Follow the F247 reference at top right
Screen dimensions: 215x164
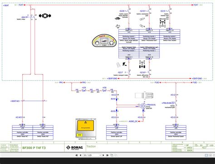point(196,5)
